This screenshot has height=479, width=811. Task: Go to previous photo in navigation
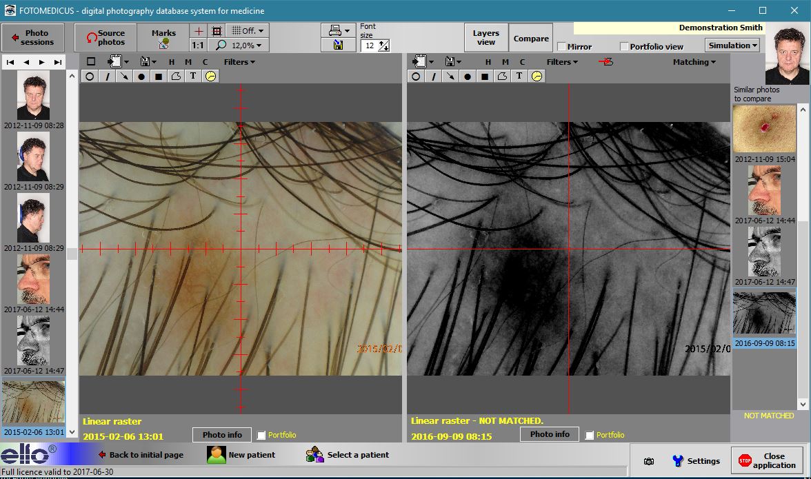coord(26,62)
